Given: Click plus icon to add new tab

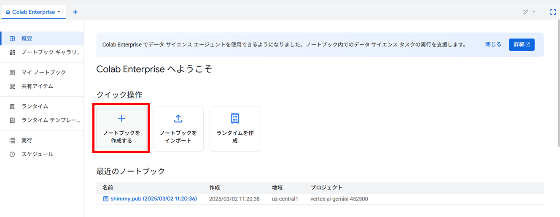Looking at the screenshot, I should coord(75,12).
